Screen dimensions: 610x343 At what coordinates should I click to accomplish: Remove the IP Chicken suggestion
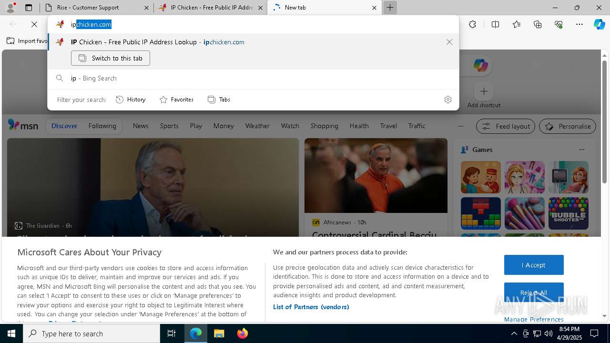coord(449,42)
